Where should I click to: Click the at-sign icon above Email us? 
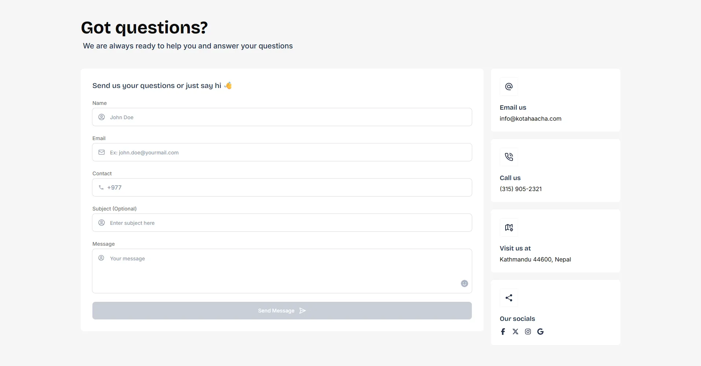(x=509, y=87)
